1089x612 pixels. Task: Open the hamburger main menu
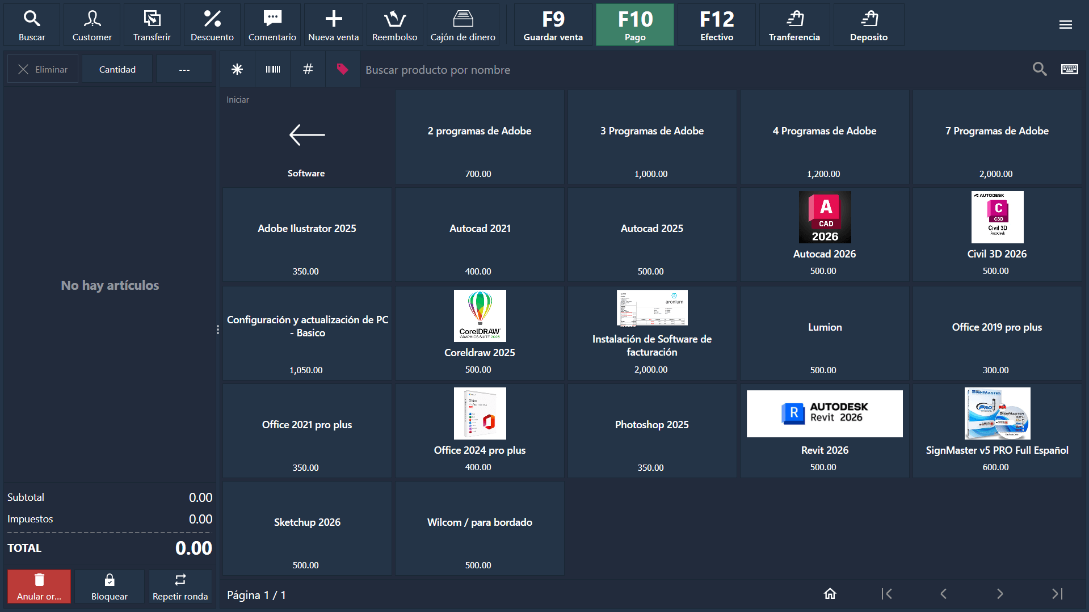pos(1065,25)
